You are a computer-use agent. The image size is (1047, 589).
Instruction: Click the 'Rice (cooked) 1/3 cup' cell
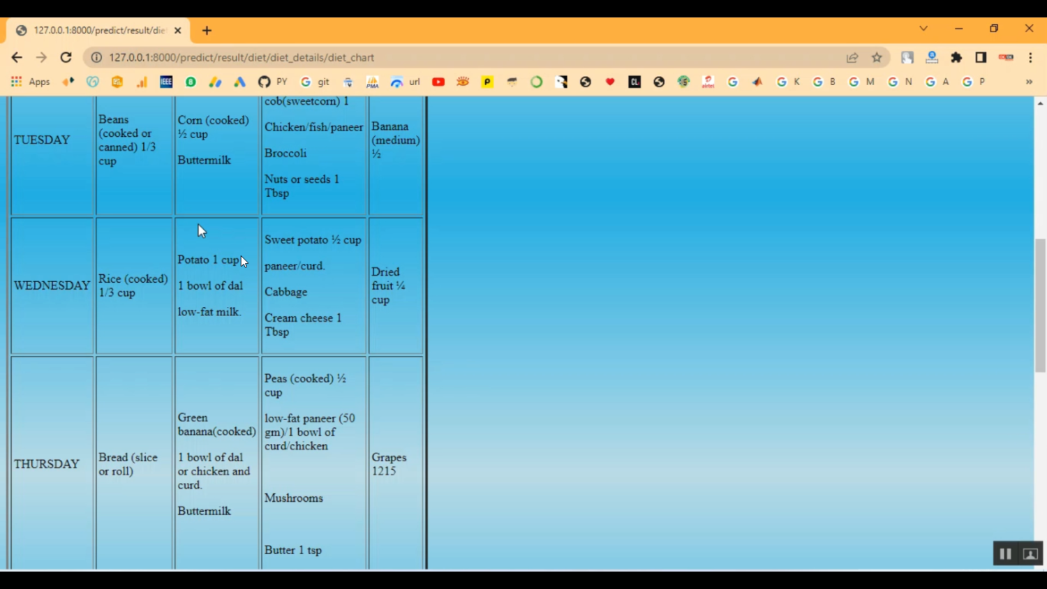pyautogui.click(x=134, y=285)
